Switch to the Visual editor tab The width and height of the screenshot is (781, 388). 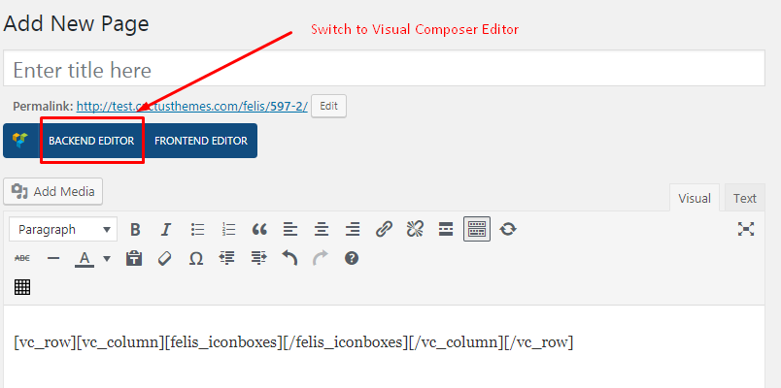click(694, 198)
